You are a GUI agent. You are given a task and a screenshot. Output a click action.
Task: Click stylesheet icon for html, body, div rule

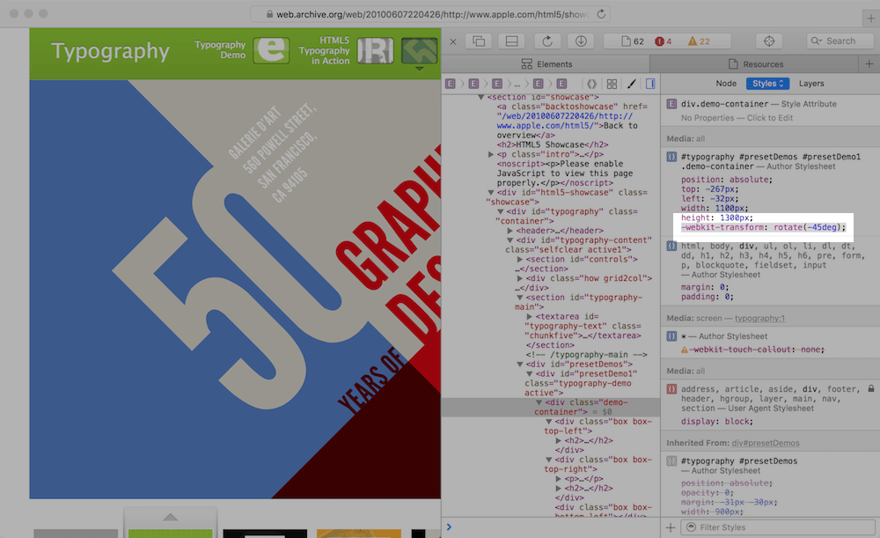(x=671, y=246)
